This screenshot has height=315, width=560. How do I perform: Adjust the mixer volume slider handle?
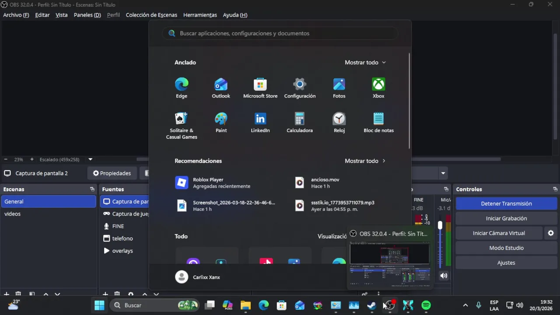[440, 225]
